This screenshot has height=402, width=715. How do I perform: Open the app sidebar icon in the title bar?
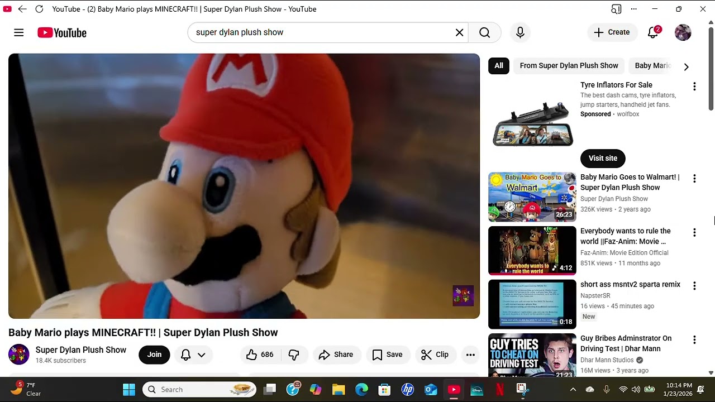(x=616, y=9)
